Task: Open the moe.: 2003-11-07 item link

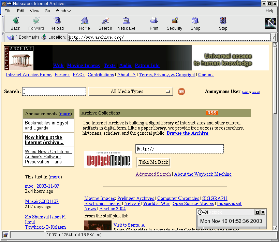Action: pyautogui.click(x=42, y=186)
